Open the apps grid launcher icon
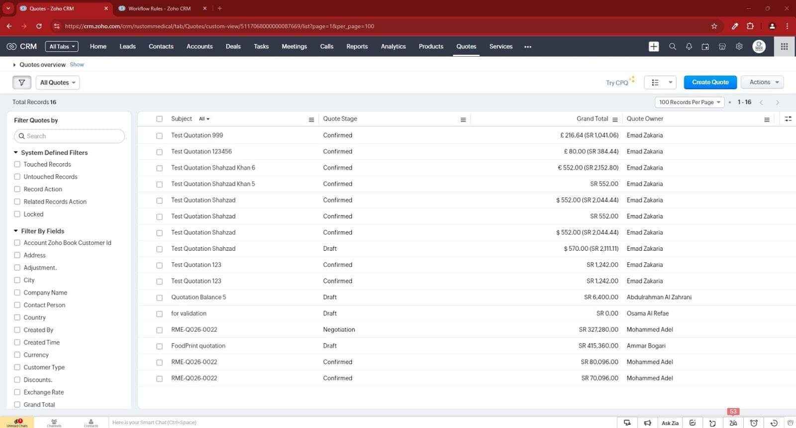The image size is (796, 428). point(784,46)
